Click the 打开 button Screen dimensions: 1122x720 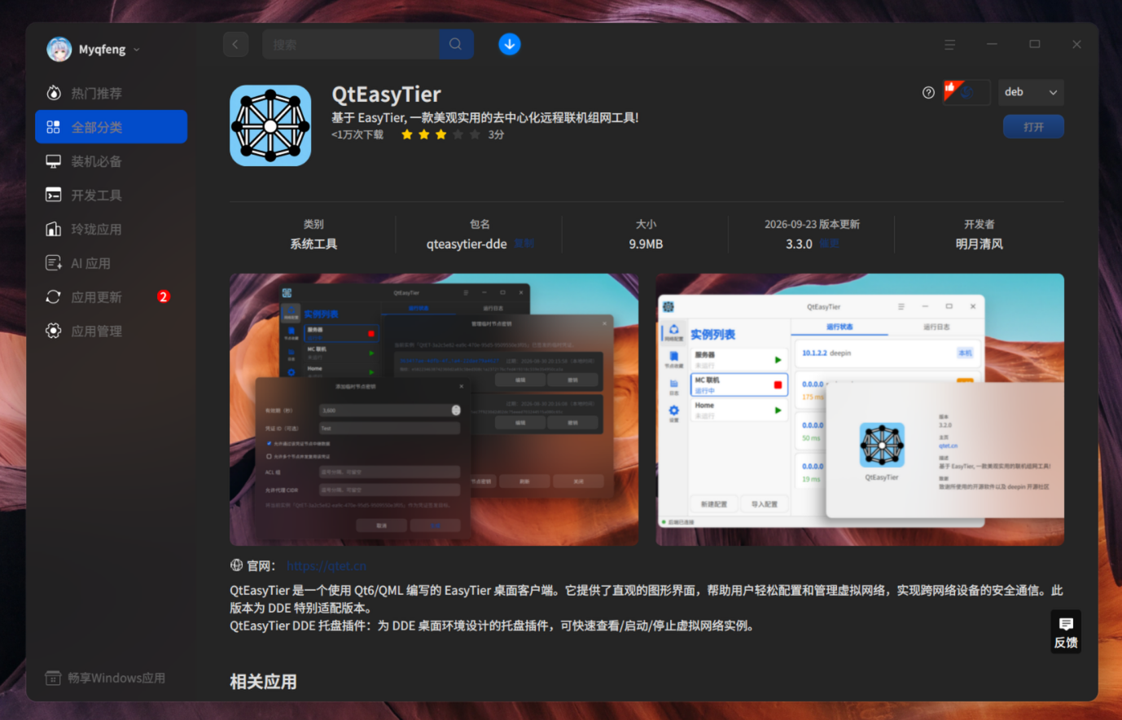click(1033, 127)
